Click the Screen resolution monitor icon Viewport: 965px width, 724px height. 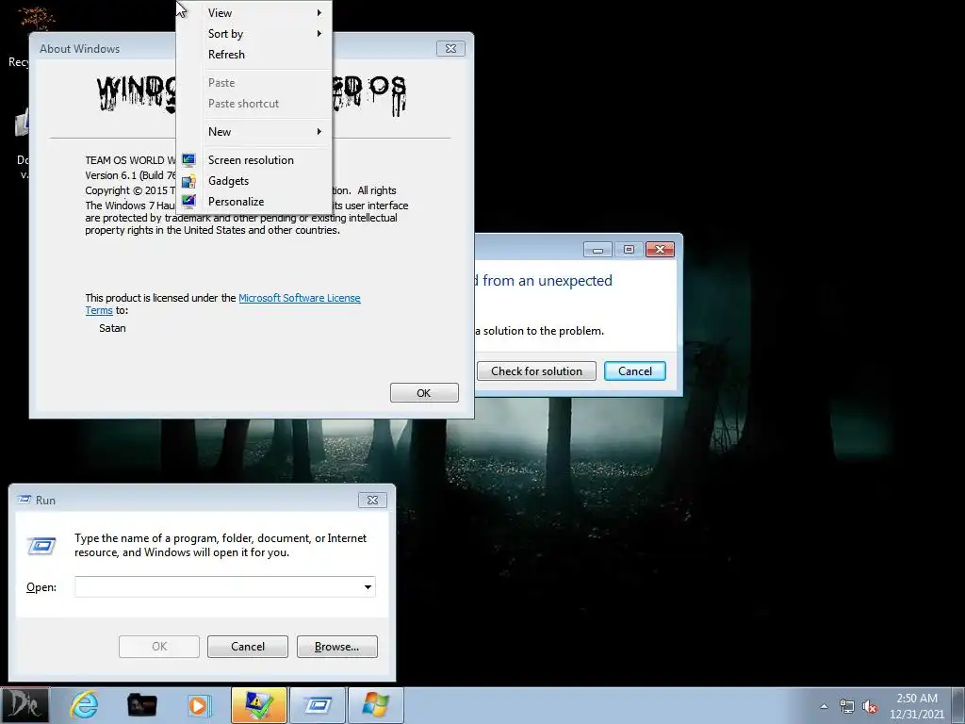click(x=188, y=160)
